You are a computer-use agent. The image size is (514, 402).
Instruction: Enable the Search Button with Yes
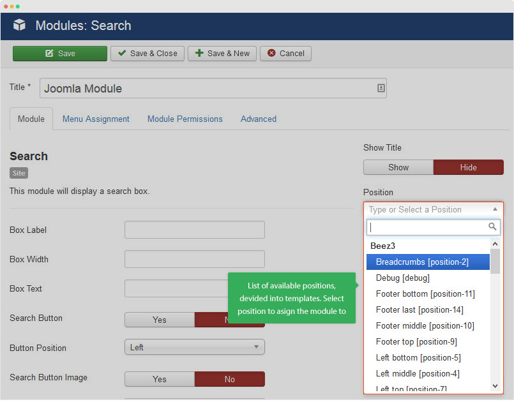(159, 320)
